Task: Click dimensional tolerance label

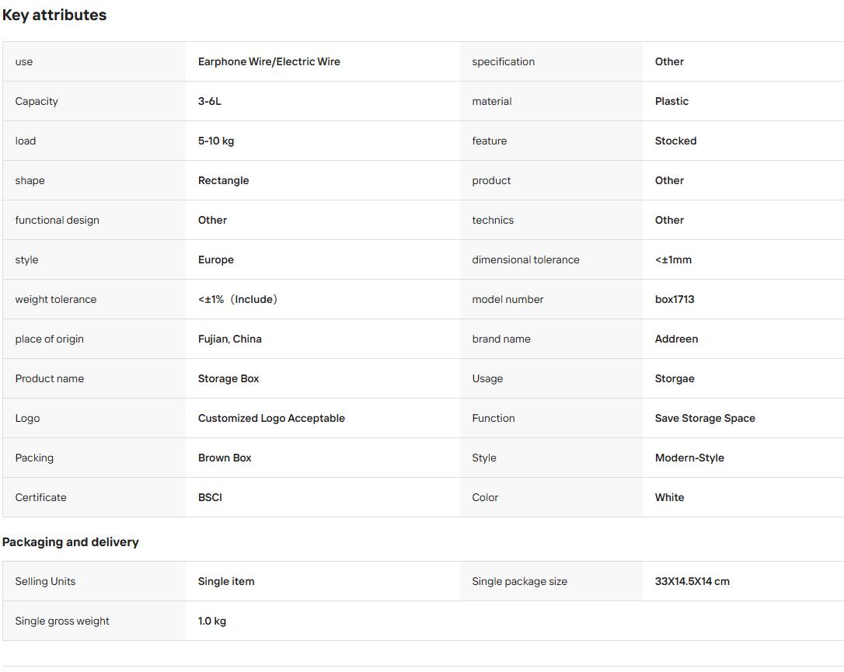Action: pyautogui.click(x=525, y=260)
